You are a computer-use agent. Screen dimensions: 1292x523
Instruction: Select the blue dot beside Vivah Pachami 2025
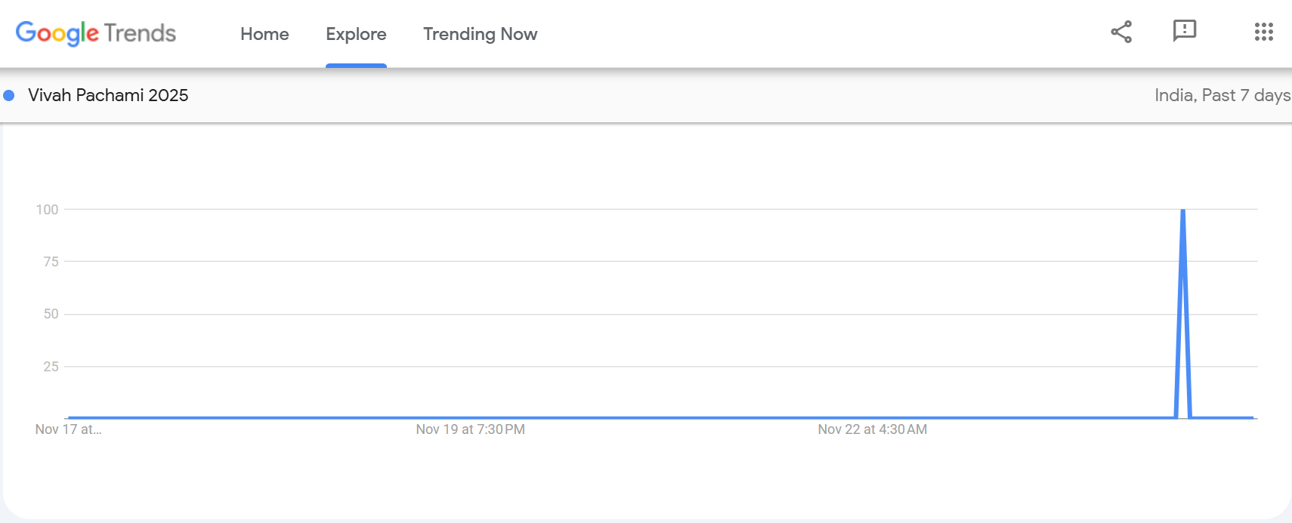tap(9, 95)
